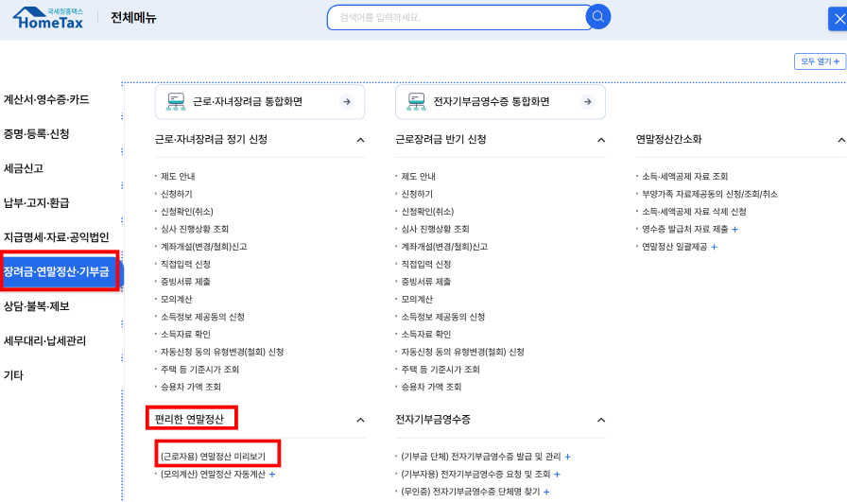Click monitor icon beside 근로·자녀장려금 통합화면
The image size is (847, 502).
click(x=176, y=102)
